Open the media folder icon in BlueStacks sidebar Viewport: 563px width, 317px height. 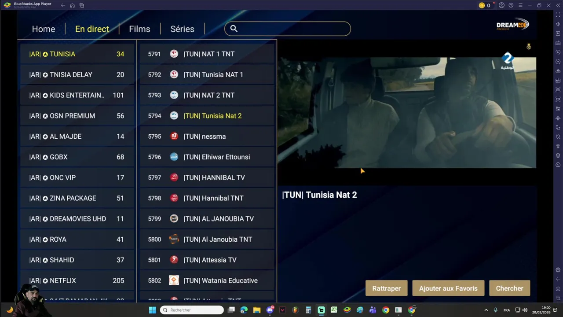coord(558,108)
